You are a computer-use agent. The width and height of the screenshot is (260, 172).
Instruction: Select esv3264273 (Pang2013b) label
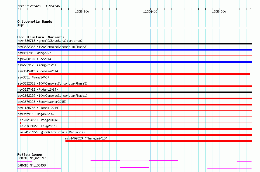point(39,120)
